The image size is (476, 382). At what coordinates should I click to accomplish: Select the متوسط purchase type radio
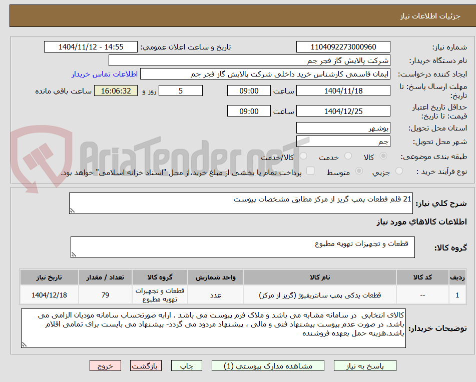[359, 171]
